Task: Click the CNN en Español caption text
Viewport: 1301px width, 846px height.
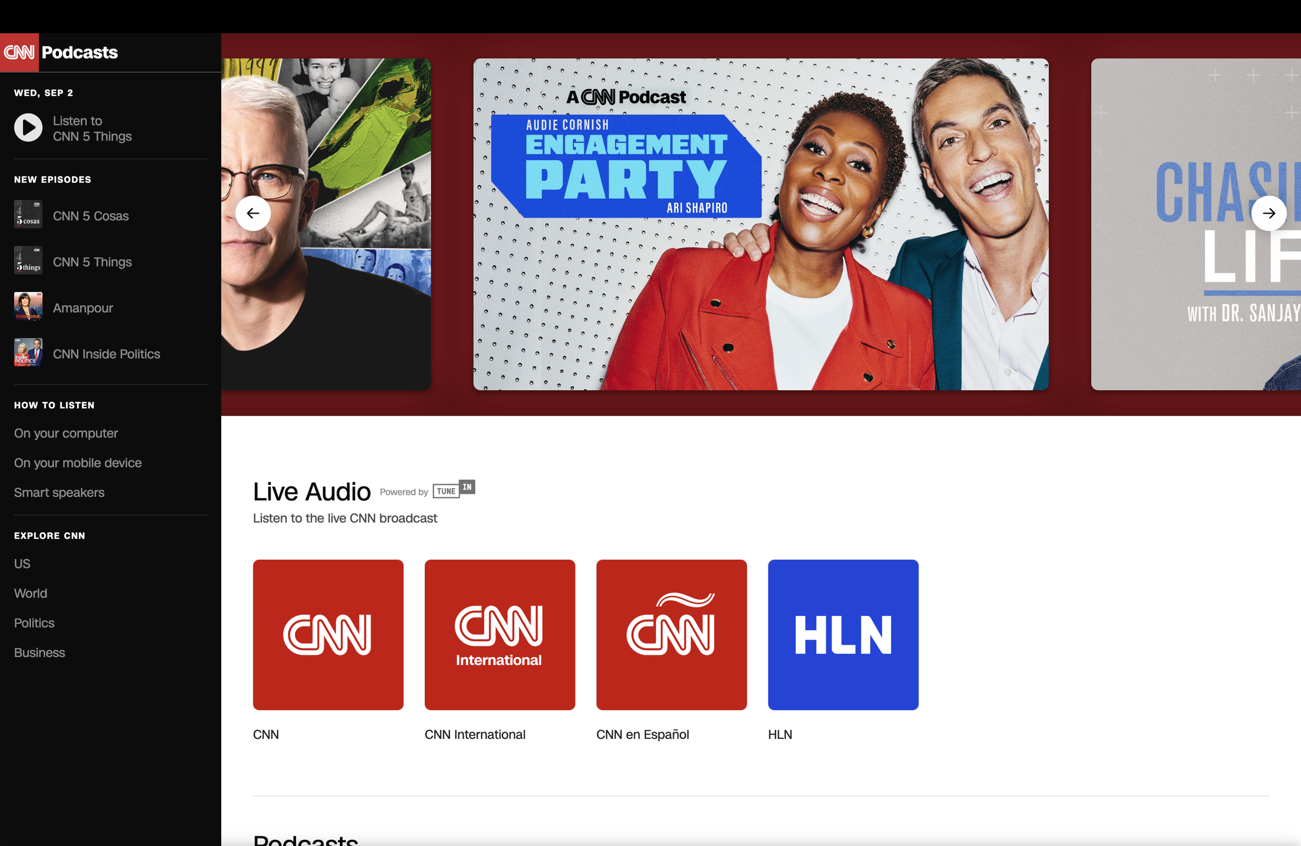Action: coord(642,734)
